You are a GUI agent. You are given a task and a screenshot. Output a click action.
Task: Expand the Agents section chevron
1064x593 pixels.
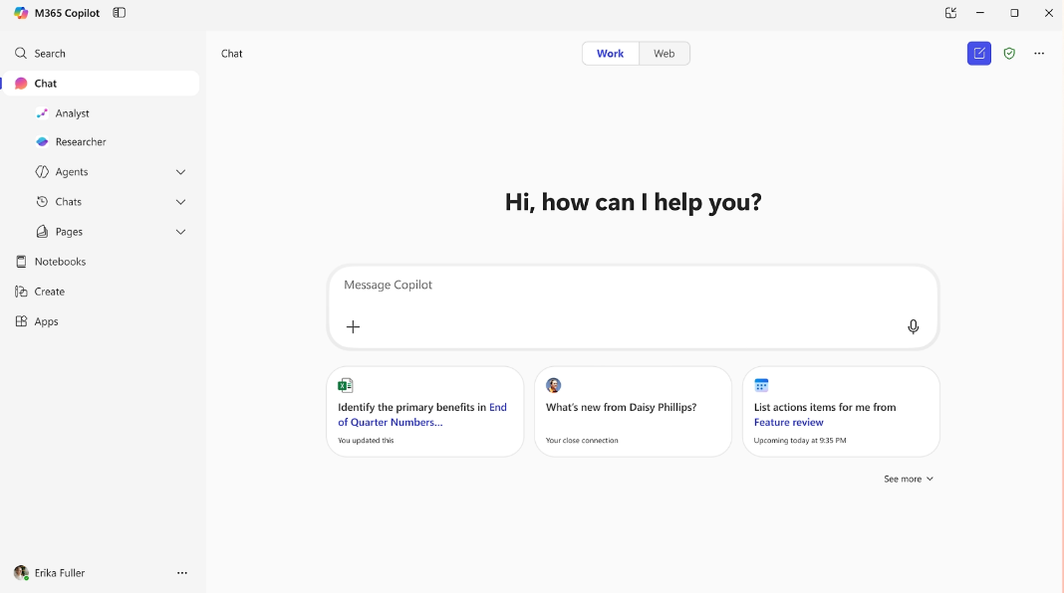(180, 172)
